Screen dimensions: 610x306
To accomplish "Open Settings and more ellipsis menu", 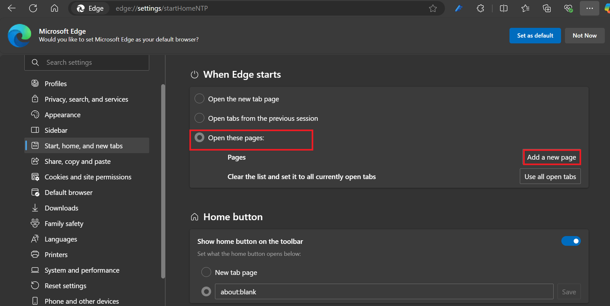I will pos(590,8).
